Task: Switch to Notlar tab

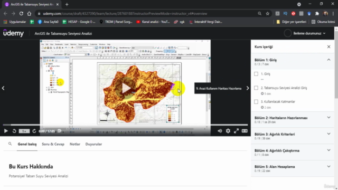Action: [75, 144]
